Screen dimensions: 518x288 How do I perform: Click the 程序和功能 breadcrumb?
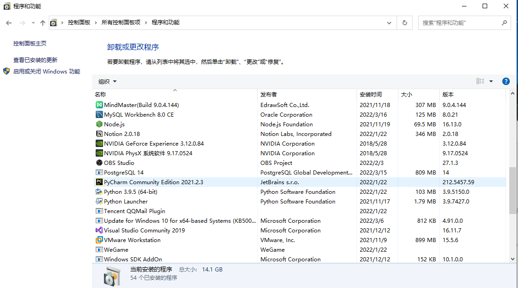(x=166, y=23)
